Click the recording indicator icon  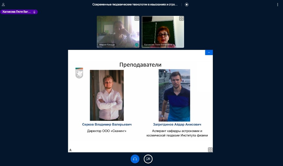click(187, 5)
